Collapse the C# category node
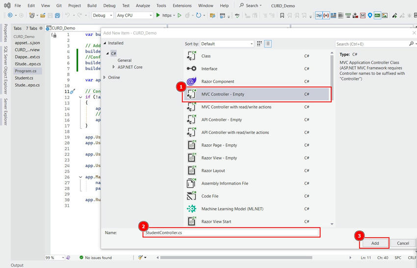 pyautogui.click(x=107, y=53)
